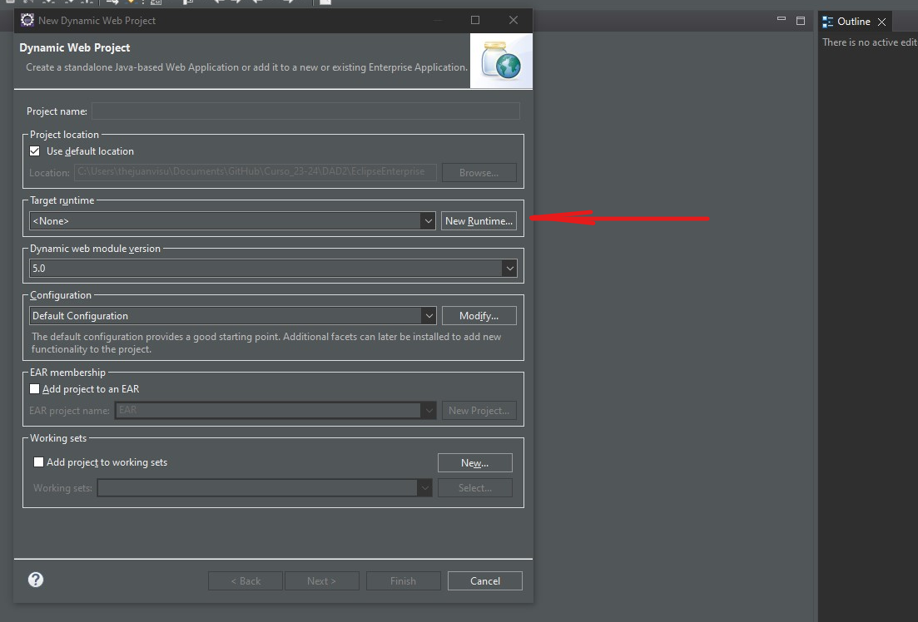
Task: Expand Dynamic web module version dropdown
Action: (509, 269)
